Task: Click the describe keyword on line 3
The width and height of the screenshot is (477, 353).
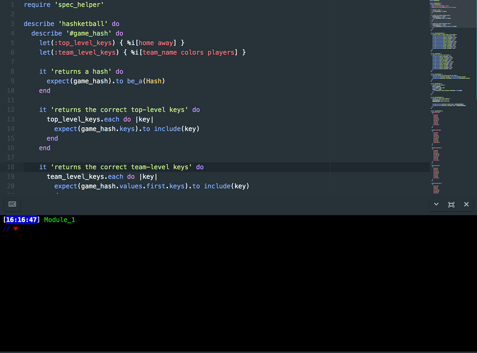Action: [39, 24]
